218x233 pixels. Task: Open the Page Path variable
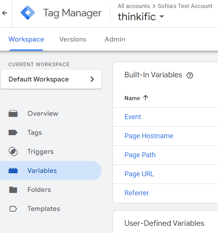click(140, 155)
